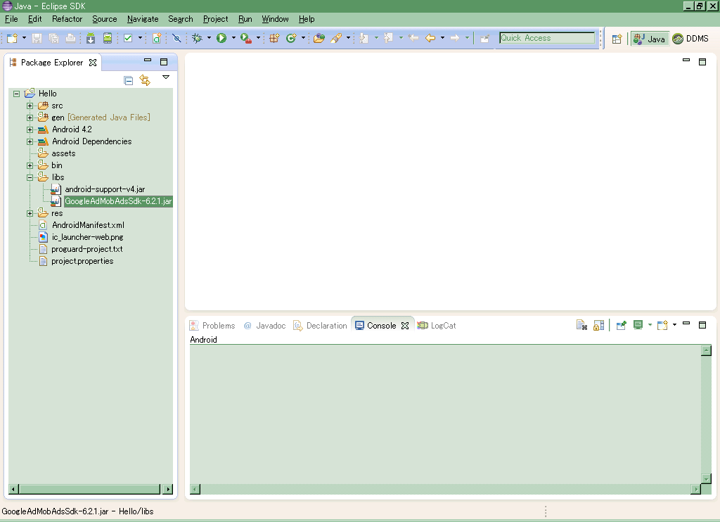Expand the Android Dependencies node
720x522 pixels.
[x=30, y=141]
